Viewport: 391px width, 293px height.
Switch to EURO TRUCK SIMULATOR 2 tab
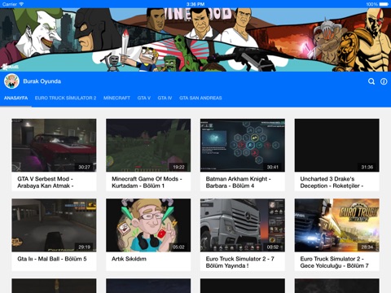point(65,98)
